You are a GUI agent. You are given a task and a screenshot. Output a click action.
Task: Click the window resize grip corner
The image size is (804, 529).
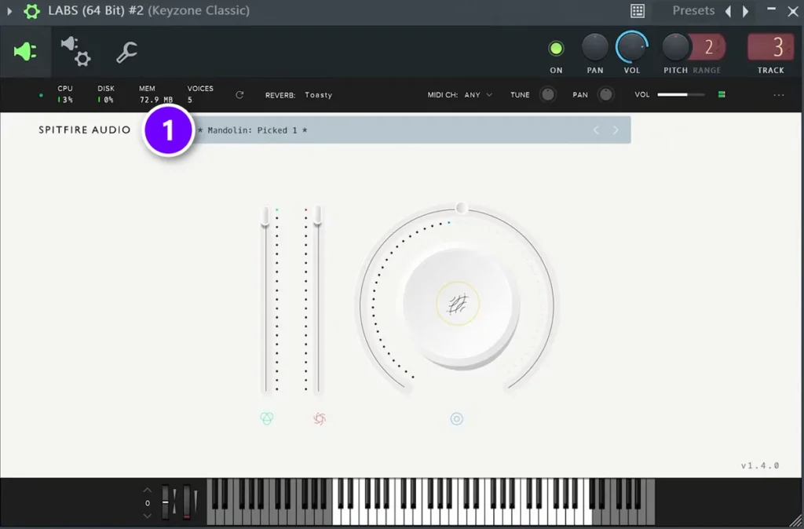click(x=796, y=521)
